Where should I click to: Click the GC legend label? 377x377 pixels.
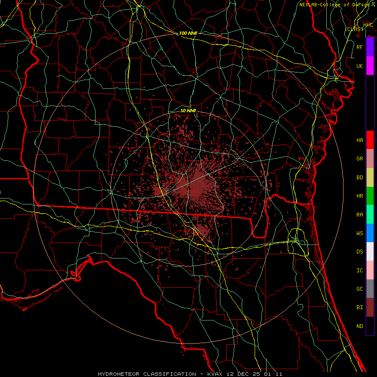pos(360,289)
